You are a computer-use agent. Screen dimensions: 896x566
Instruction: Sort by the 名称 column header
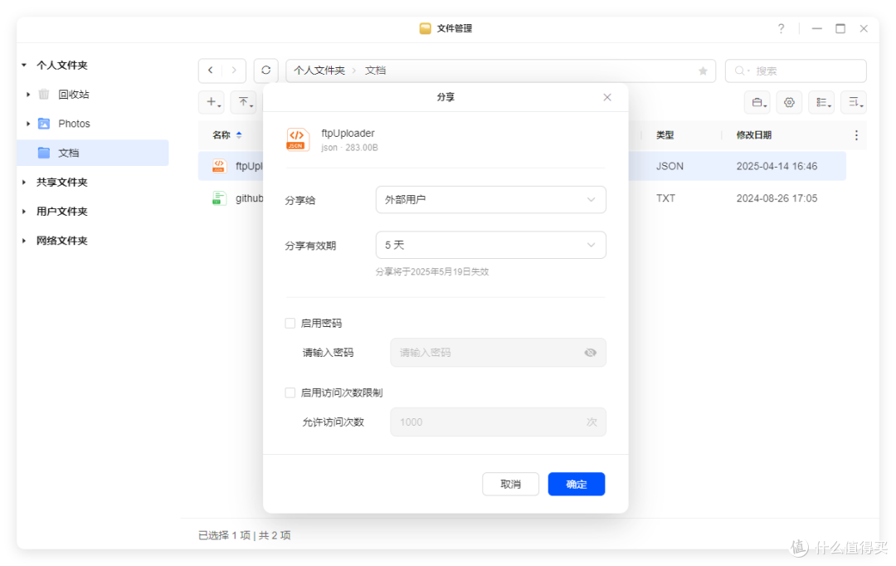(222, 135)
